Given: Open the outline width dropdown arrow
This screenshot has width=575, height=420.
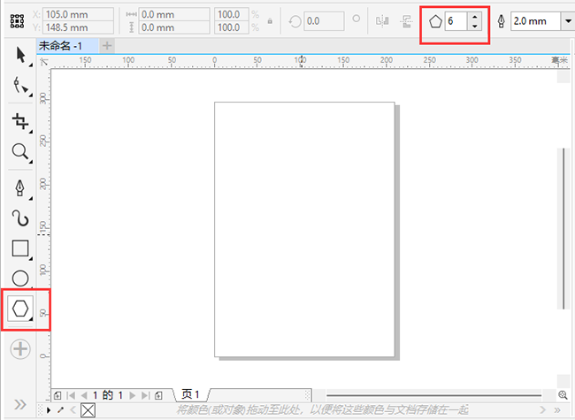Looking at the screenshot, I should point(568,21).
